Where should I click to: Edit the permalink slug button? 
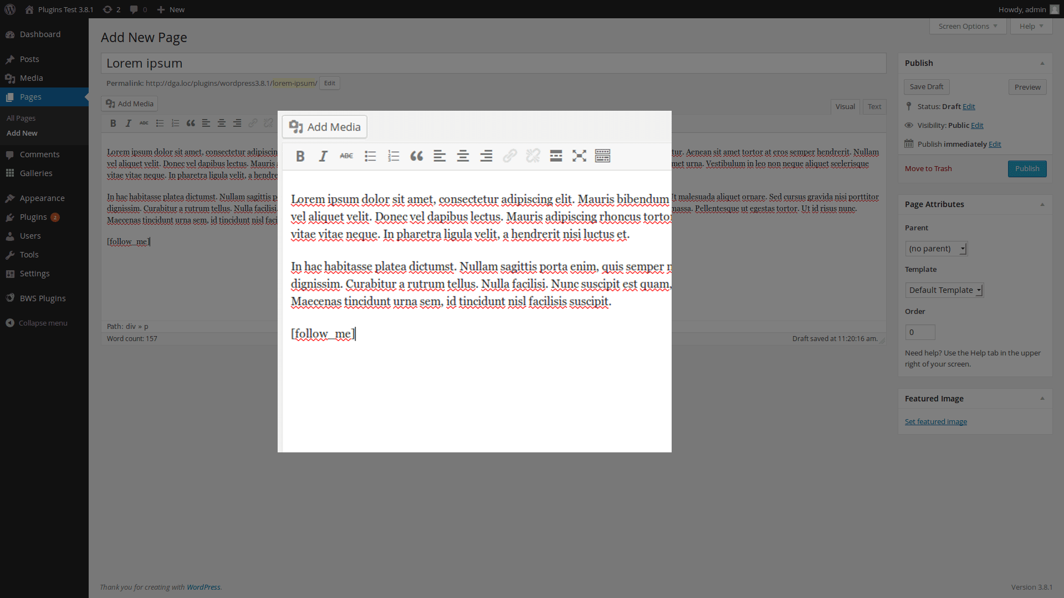tap(330, 83)
